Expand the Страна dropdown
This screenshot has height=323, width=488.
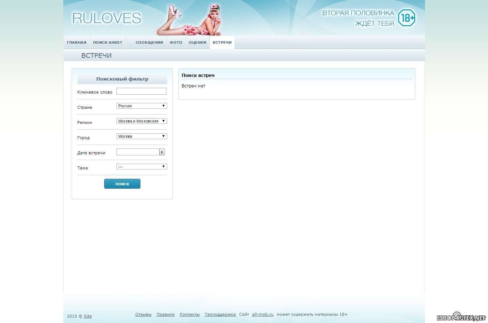(x=141, y=106)
